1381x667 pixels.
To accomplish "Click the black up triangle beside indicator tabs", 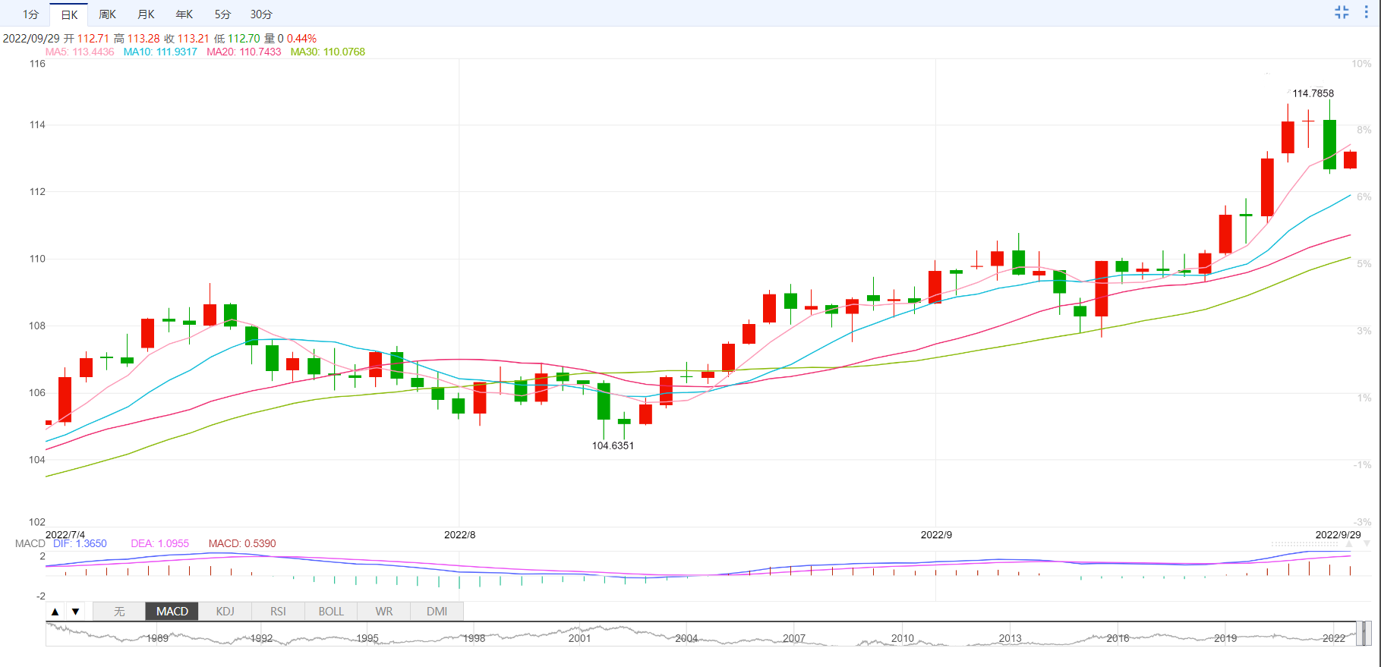I will tap(55, 612).
